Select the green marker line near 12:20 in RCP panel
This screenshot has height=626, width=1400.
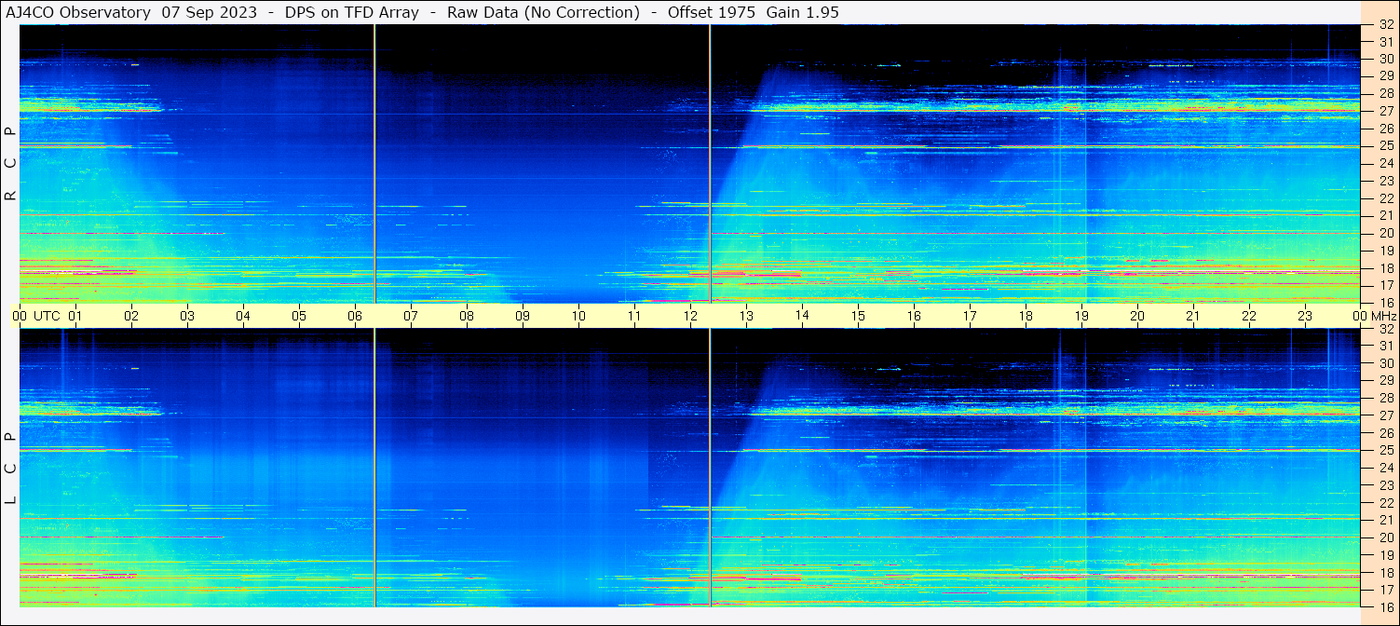[x=710, y=164]
